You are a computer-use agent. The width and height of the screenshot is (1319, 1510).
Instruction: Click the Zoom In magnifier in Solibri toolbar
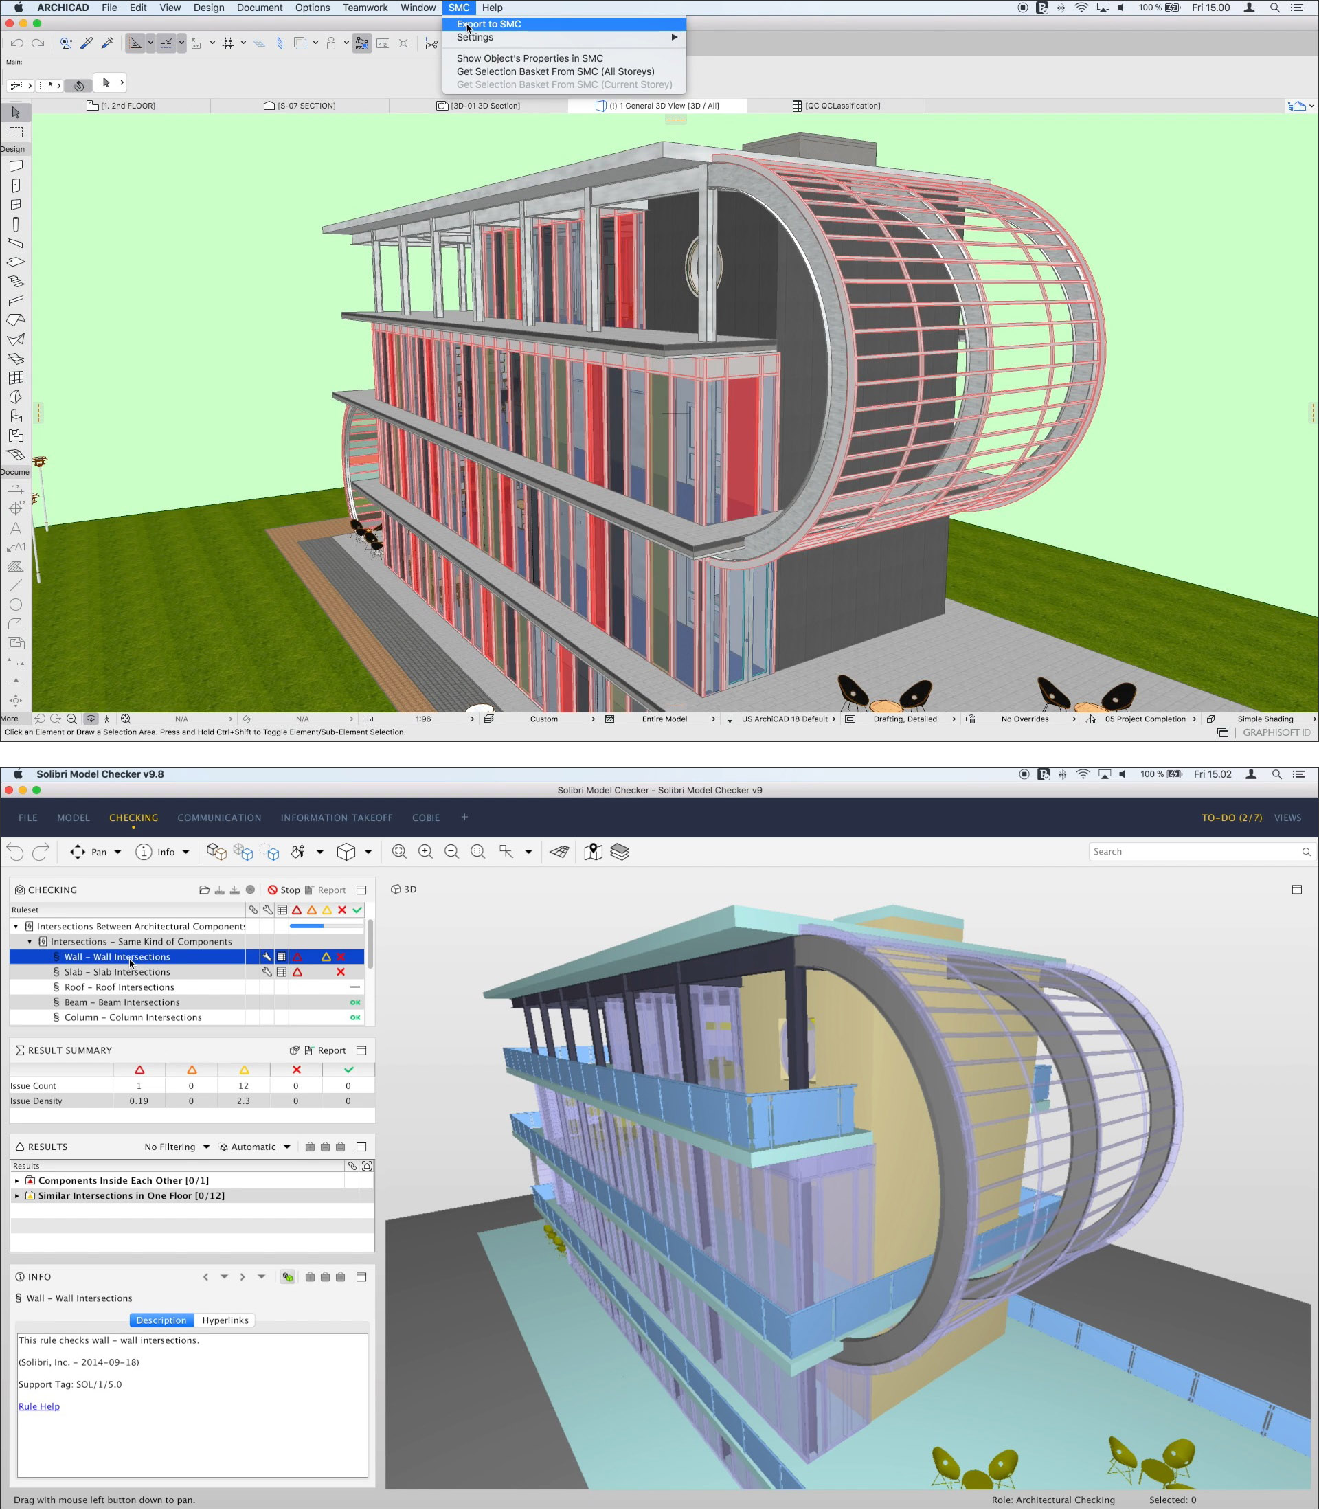(x=425, y=851)
